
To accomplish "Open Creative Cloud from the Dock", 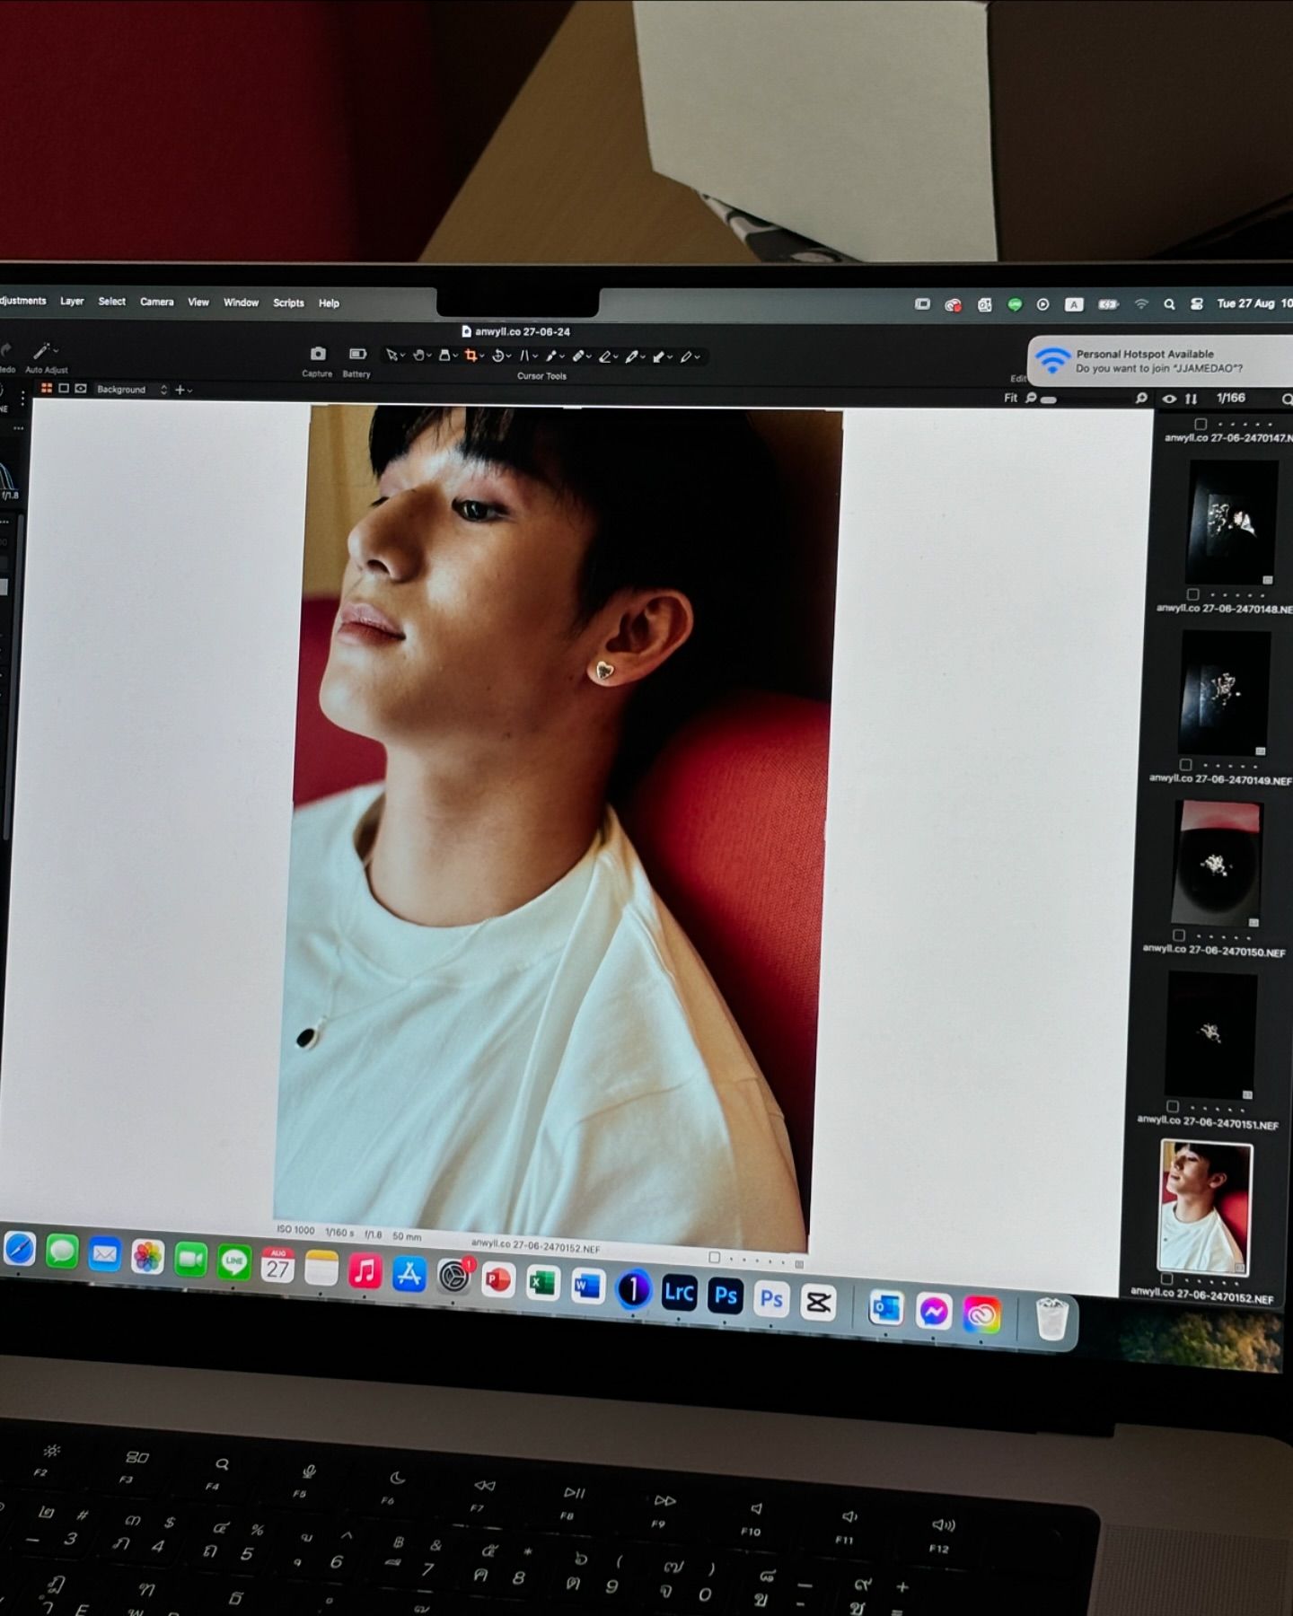I will (x=981, y=1315).
